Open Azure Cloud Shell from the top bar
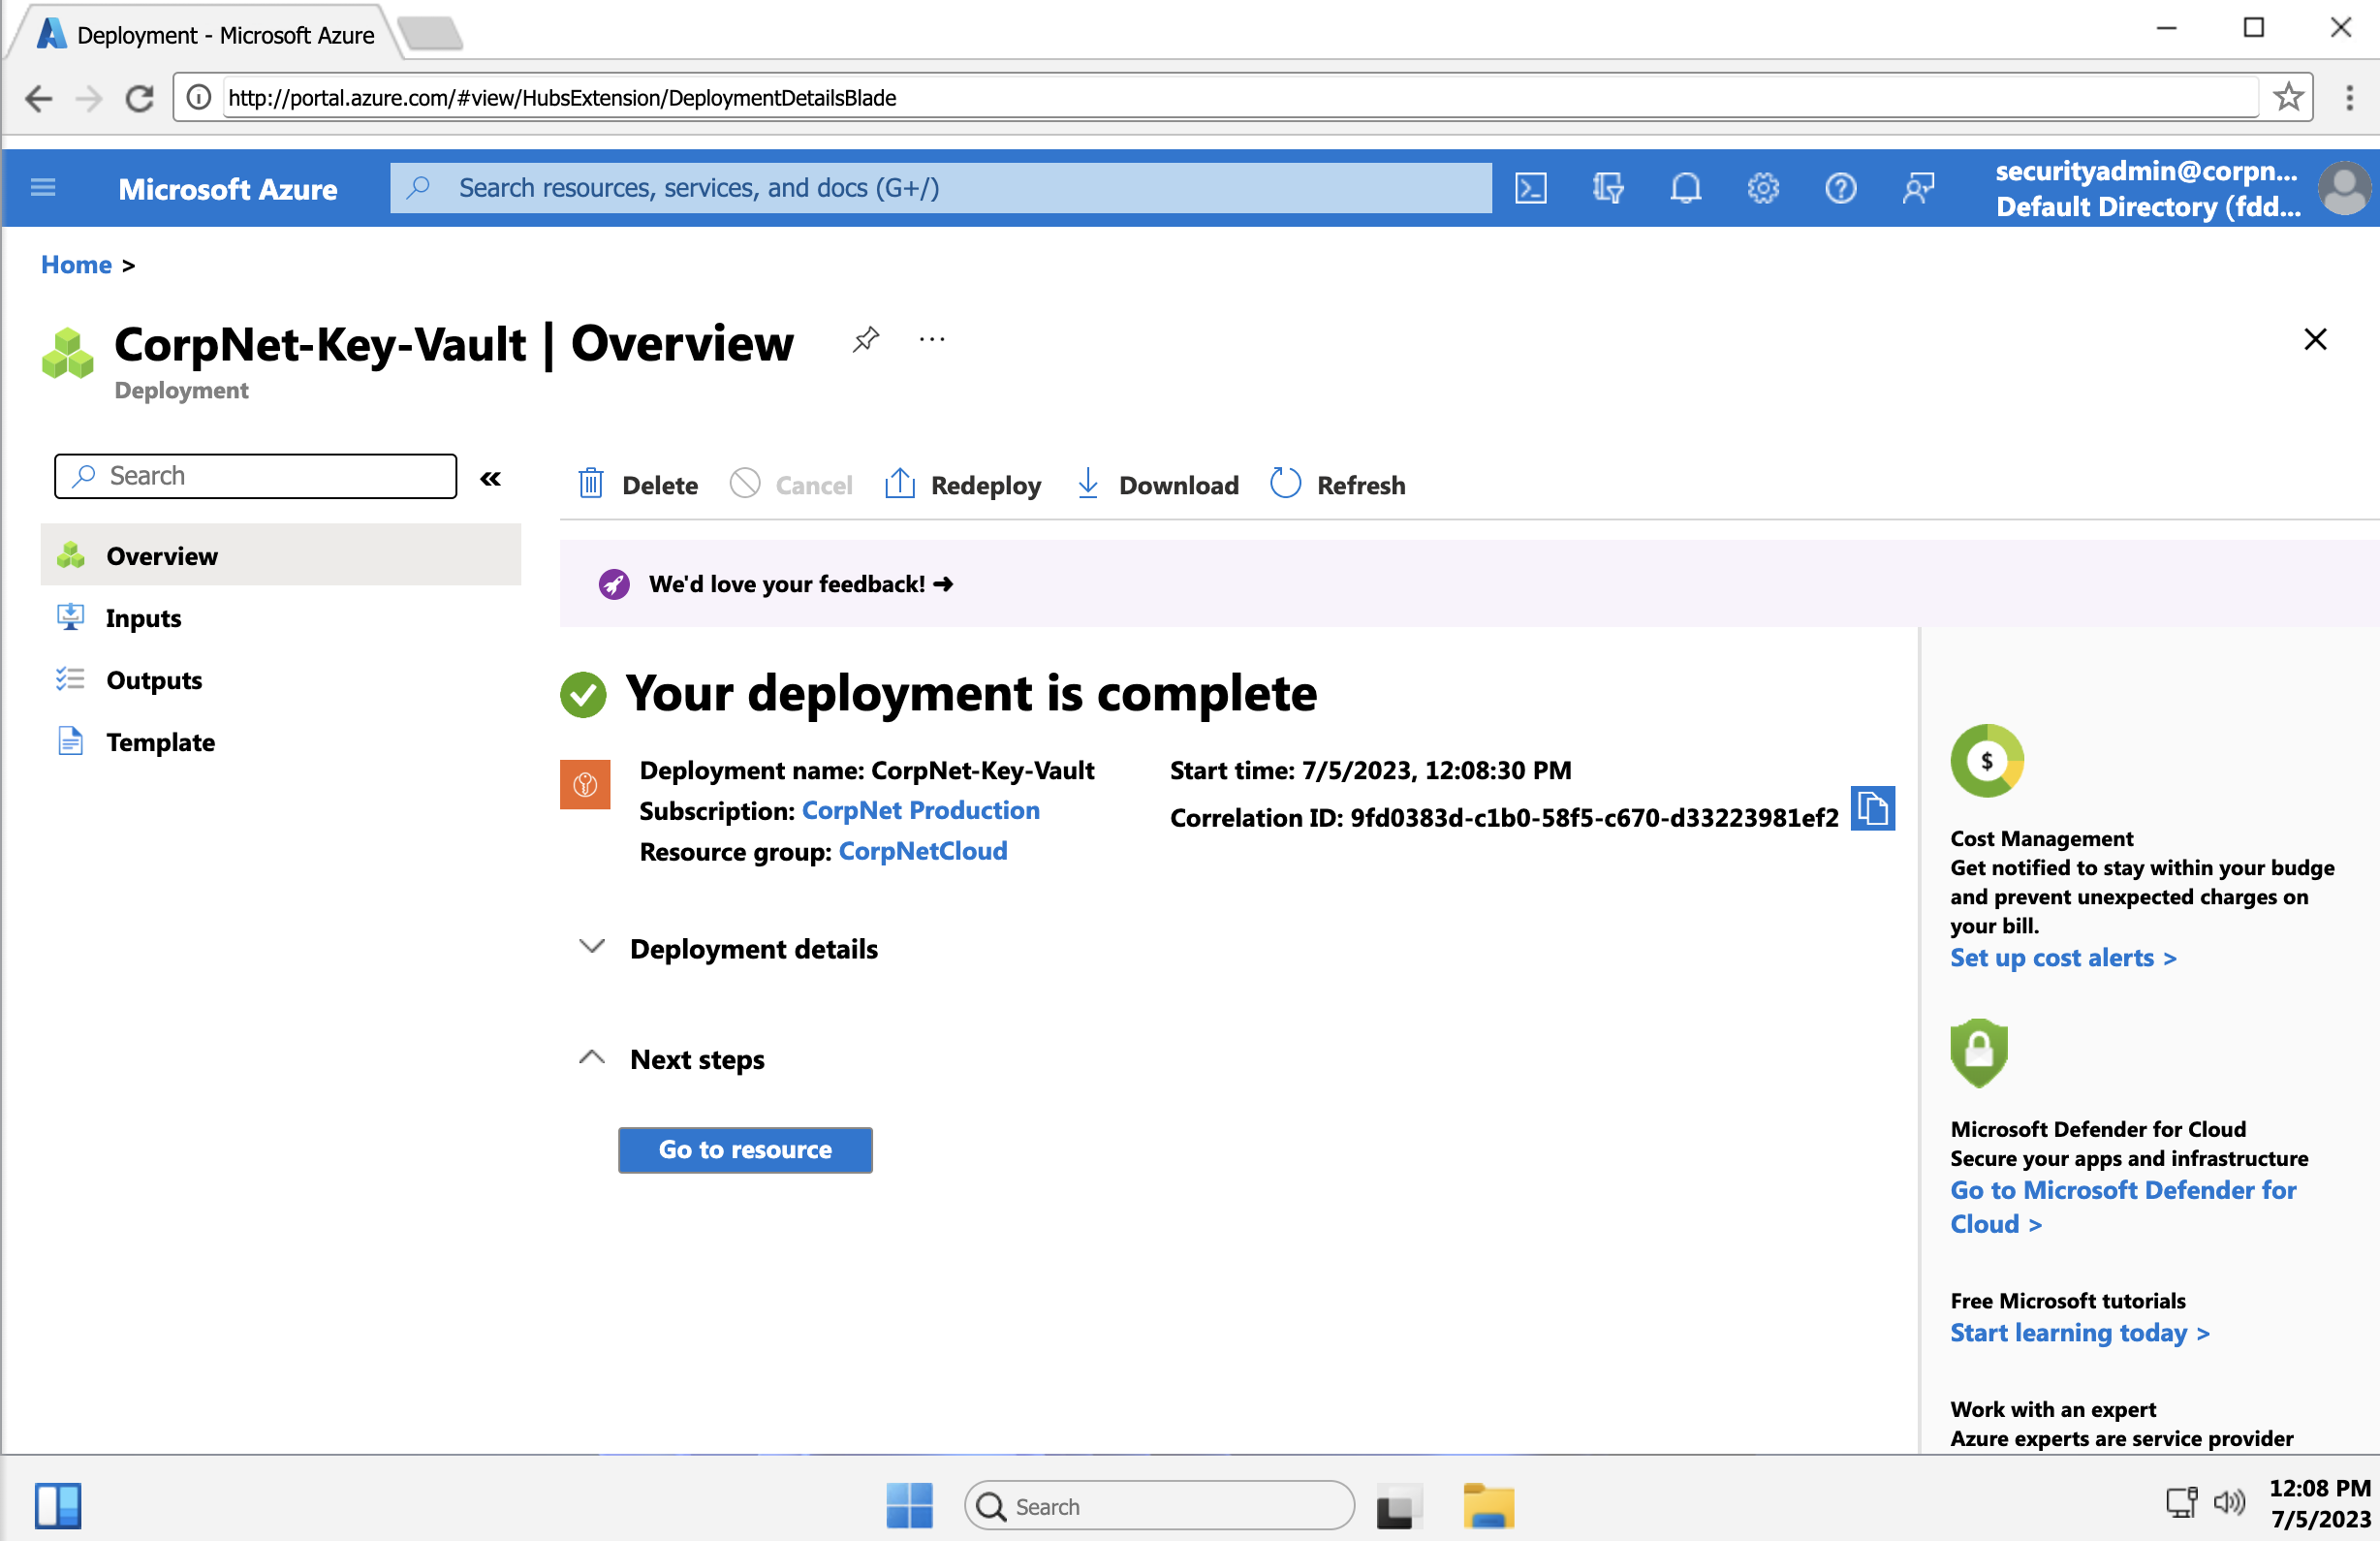2380x1541 pixels. pyautogui.click(x=1532, y=188)
